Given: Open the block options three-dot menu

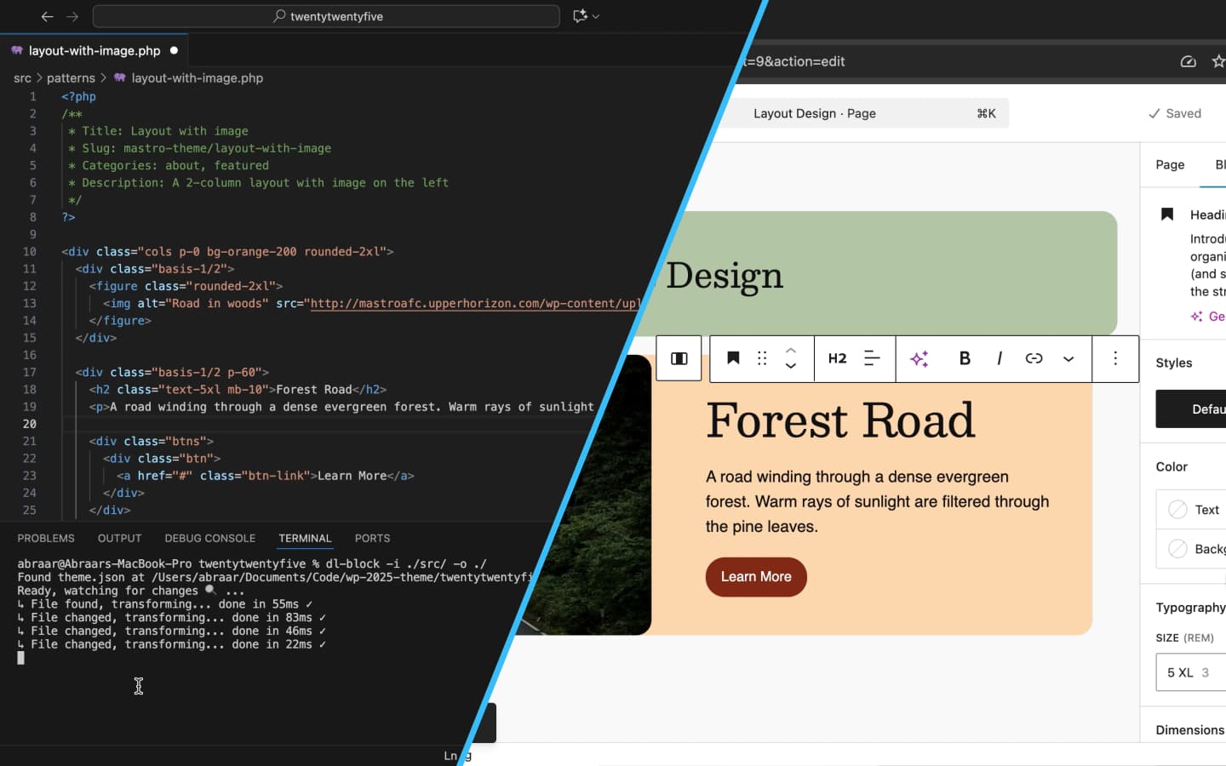Looking at the screenshot, I should [1115, 358].
